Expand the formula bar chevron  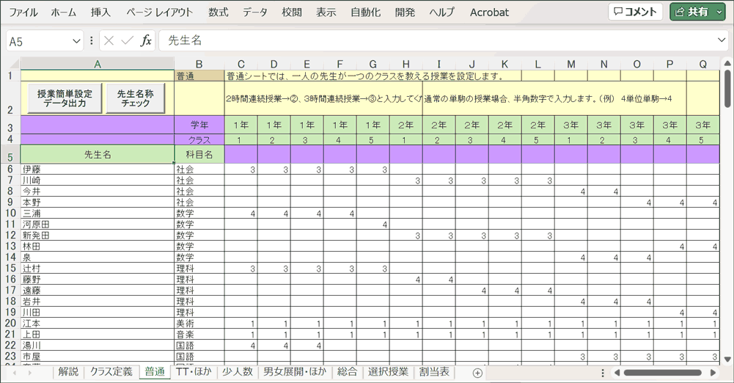722,41
